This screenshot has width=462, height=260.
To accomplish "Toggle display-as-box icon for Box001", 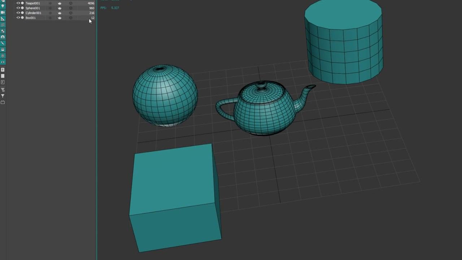I will click(71, 18).
